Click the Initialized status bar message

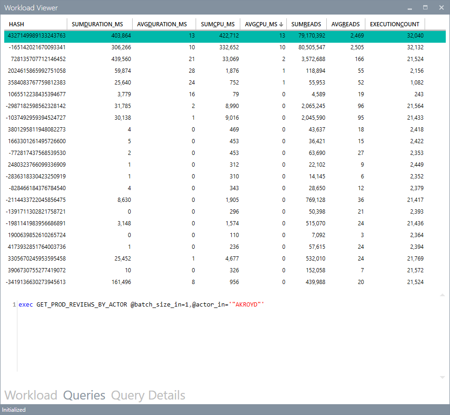tap(14, 410)
